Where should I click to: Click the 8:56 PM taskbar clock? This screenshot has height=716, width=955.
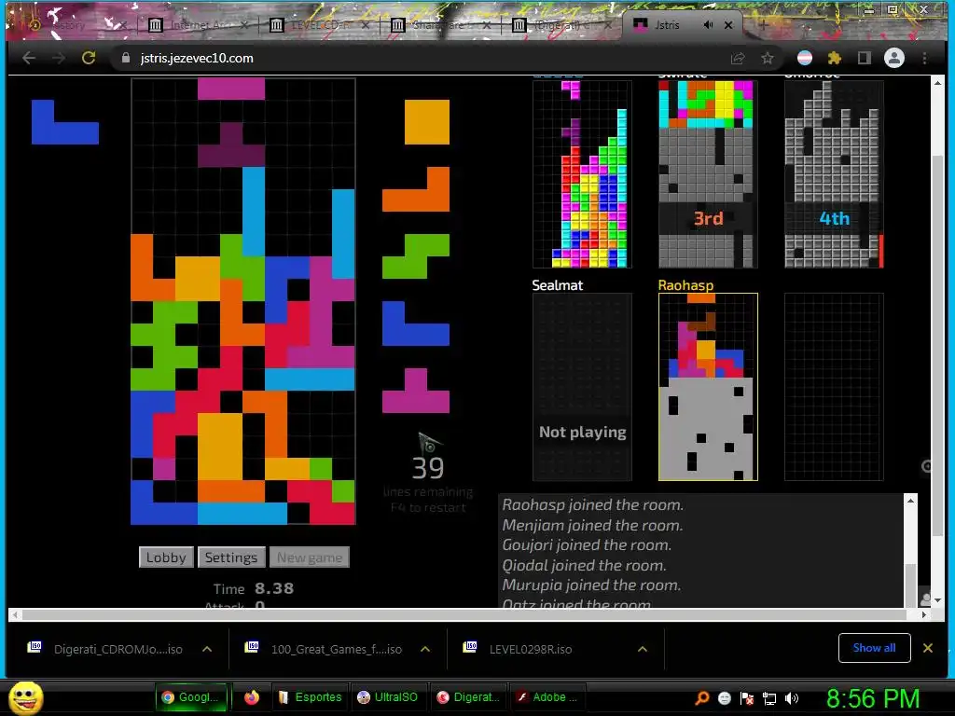coord(873,698)
